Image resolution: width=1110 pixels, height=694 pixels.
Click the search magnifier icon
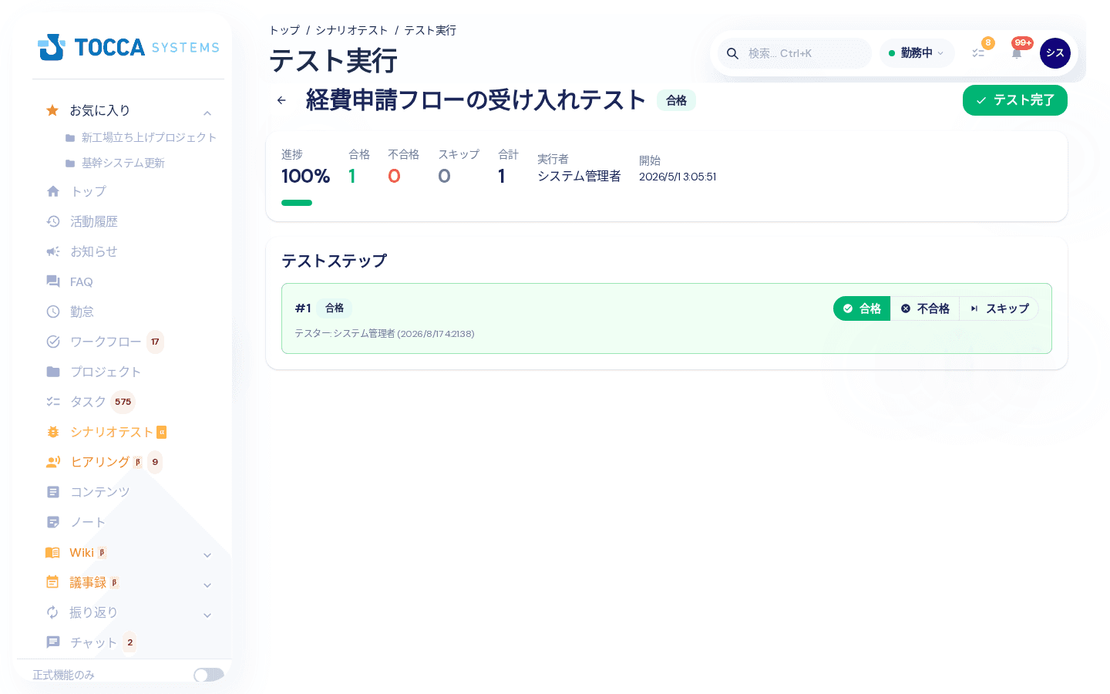tap(733, 53)
